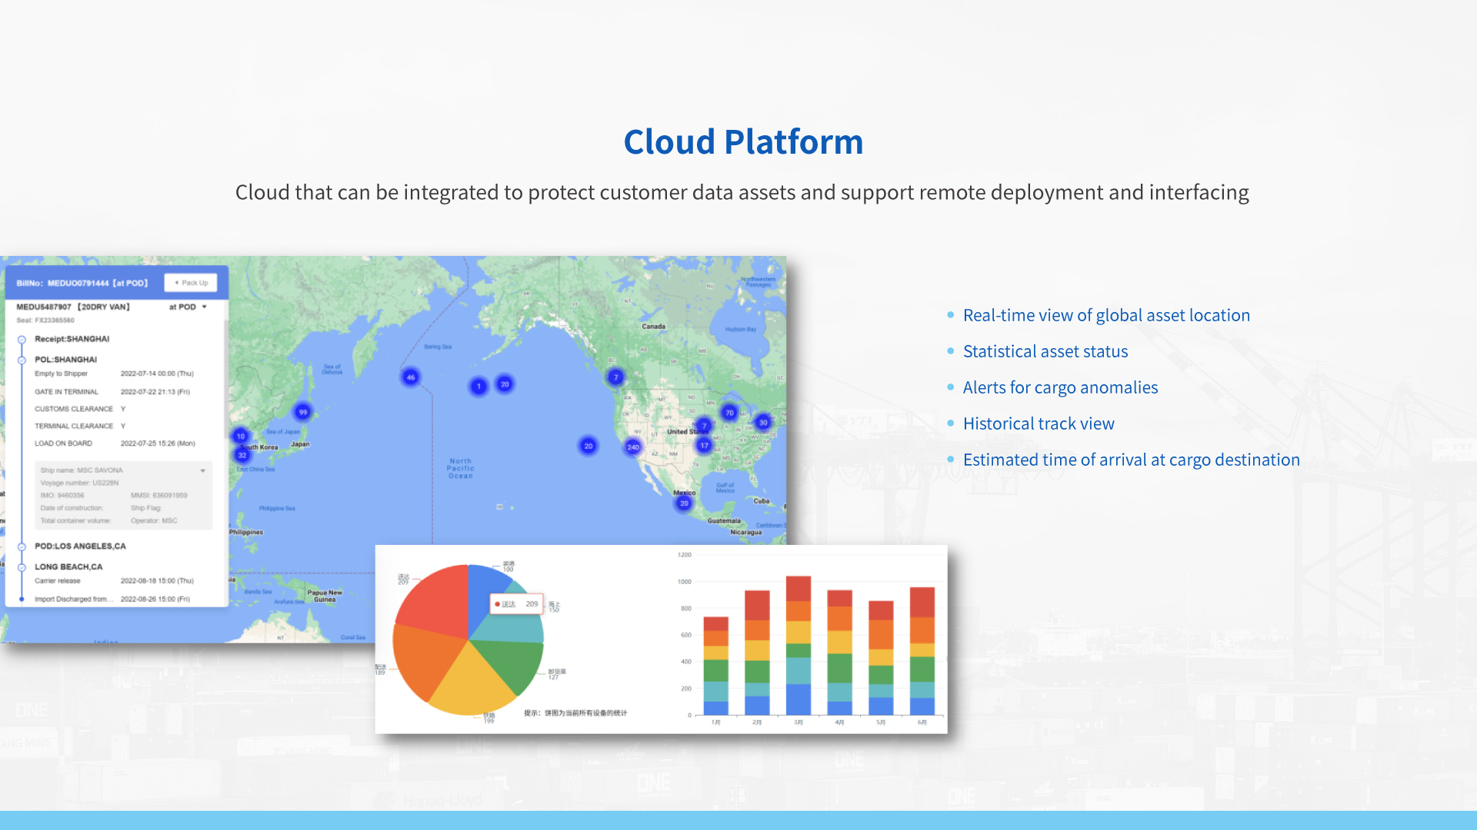The width and height of the screenshot is (1477, 830).
Task: Open the 'at POD' status dropdown
Action: tap(188, 307)
